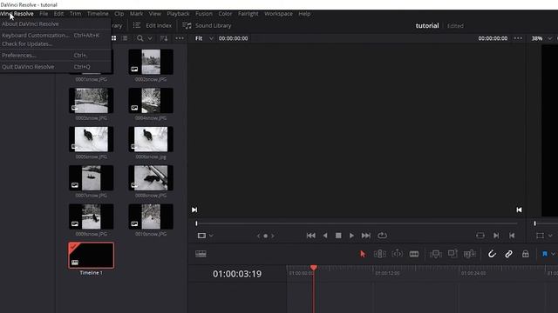The image size is (558, 313).
Task: Click Check for Updates menu entry
Action: click(x=55, y=43)
